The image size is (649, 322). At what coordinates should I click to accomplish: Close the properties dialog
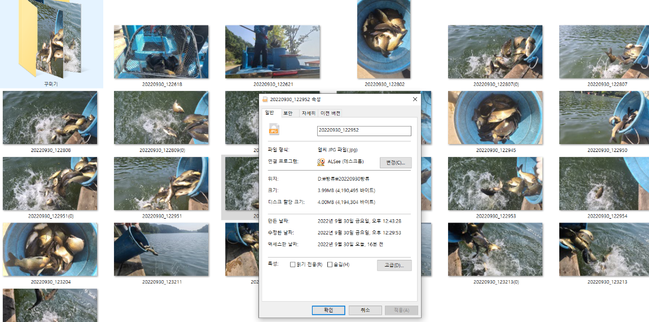[x=415, y=99]
